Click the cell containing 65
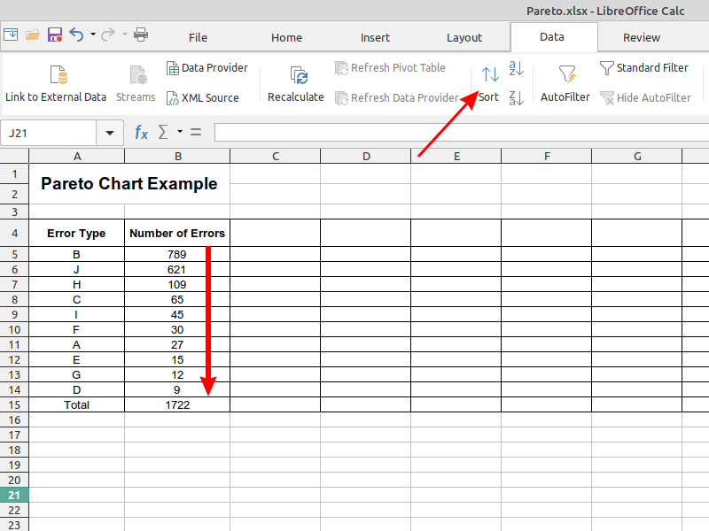 click(177, 299)
